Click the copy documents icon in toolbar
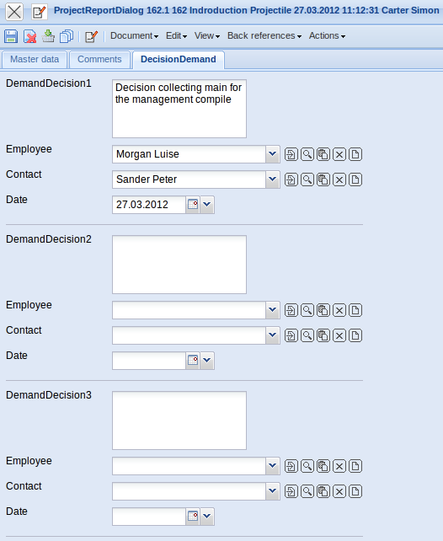Viewport: 443px width, 541px height. pyautogui.click(x=67, y=36)
